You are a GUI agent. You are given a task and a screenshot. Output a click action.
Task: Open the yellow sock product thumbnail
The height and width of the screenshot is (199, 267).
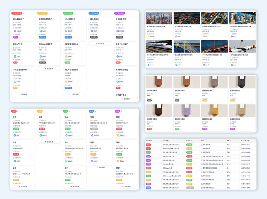[214, 111]
